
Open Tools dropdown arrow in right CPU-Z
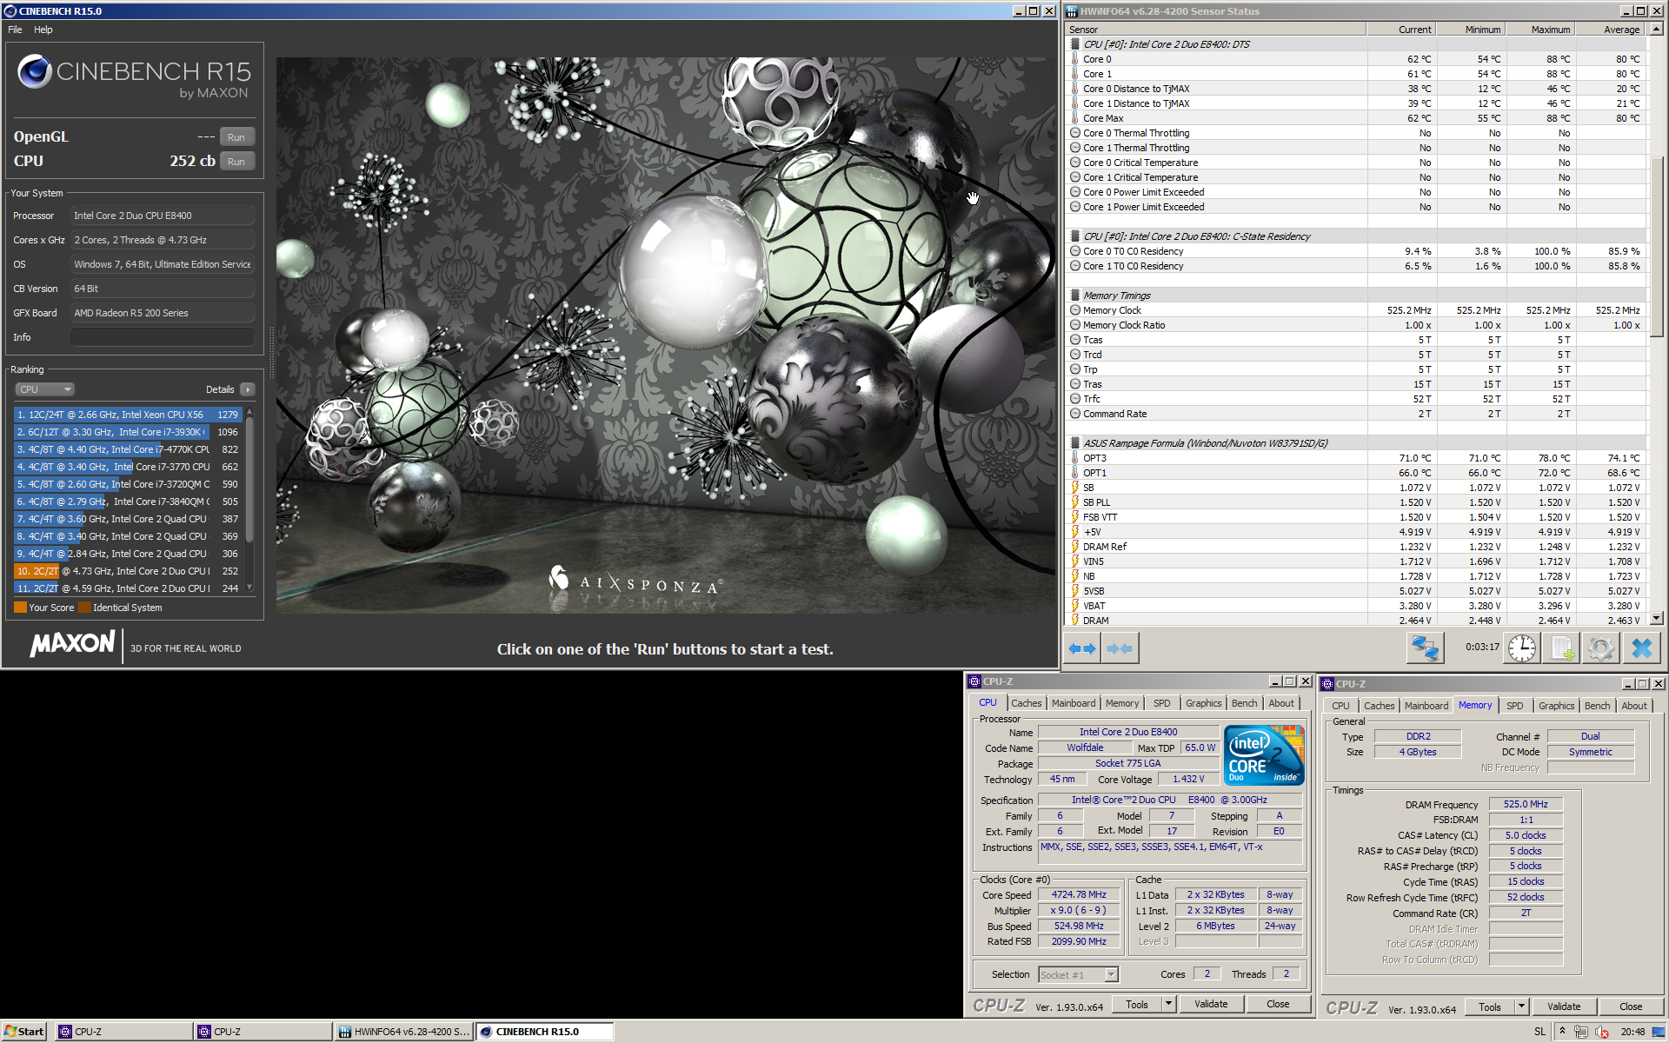[x=1521, y=1006]
